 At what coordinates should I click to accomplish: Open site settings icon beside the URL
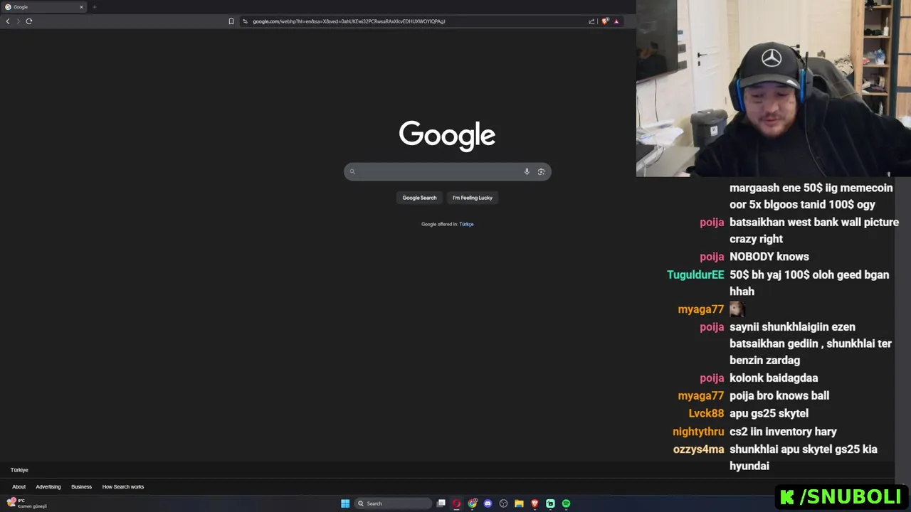tap(245, 21)
